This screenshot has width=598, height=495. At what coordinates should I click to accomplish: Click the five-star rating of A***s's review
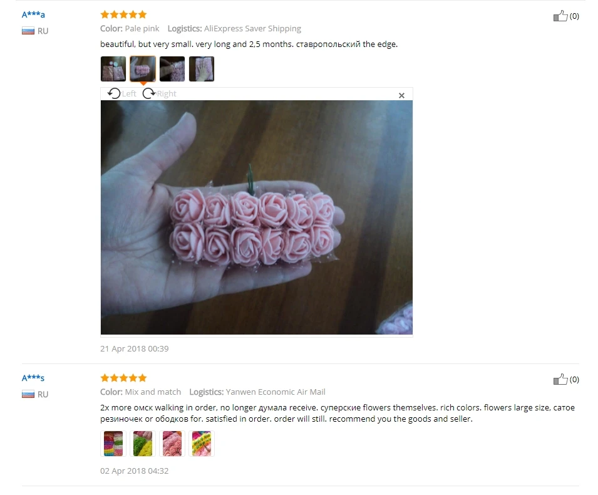pyautogui.click(x=123, y=378)
